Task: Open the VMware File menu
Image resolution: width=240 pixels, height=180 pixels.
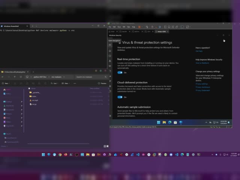Action: click(110, 27)
